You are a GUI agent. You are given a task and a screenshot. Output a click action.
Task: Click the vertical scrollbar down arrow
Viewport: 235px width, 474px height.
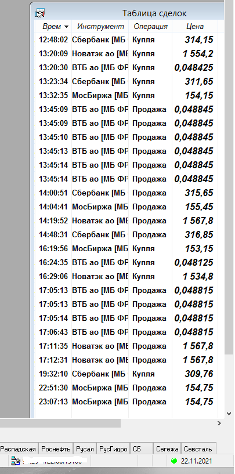point(229,414)
